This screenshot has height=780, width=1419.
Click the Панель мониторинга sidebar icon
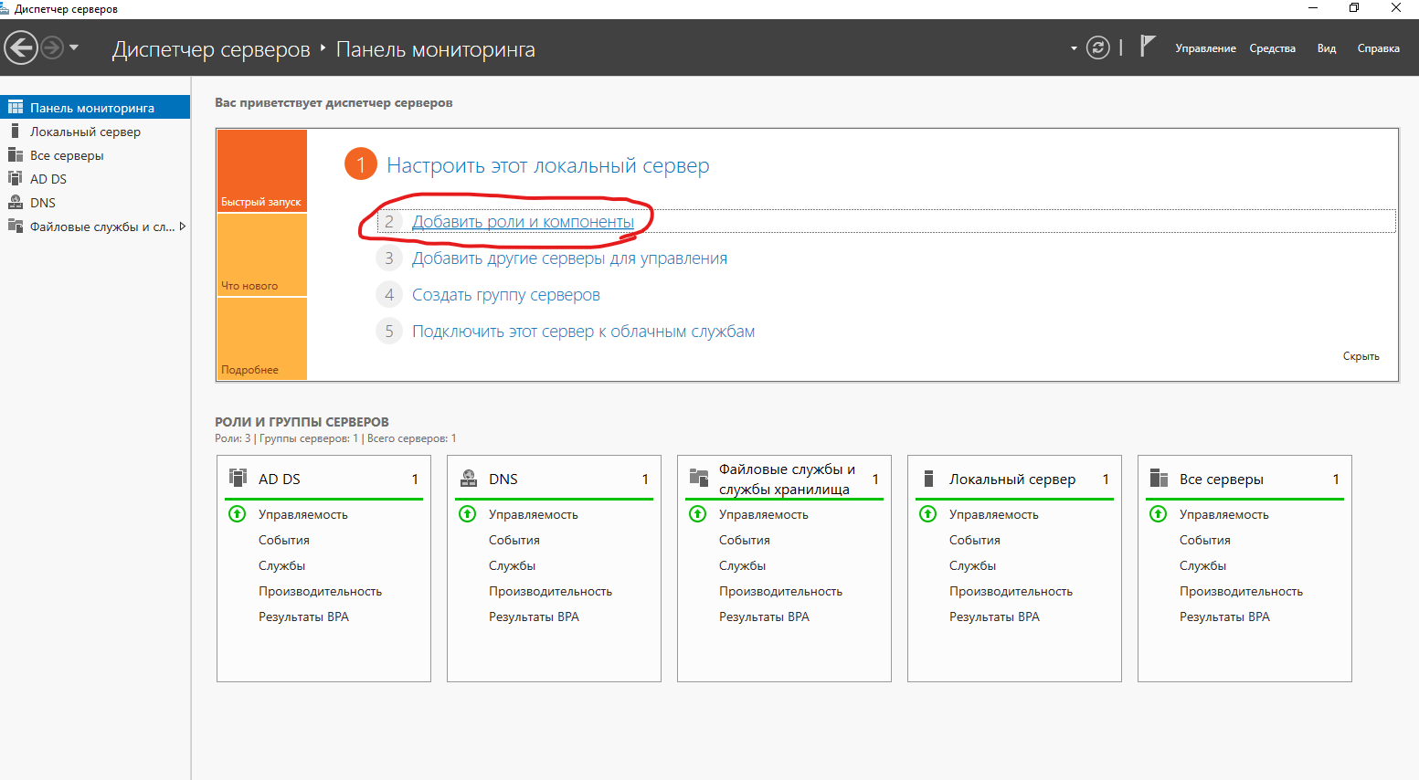(16, 107)
